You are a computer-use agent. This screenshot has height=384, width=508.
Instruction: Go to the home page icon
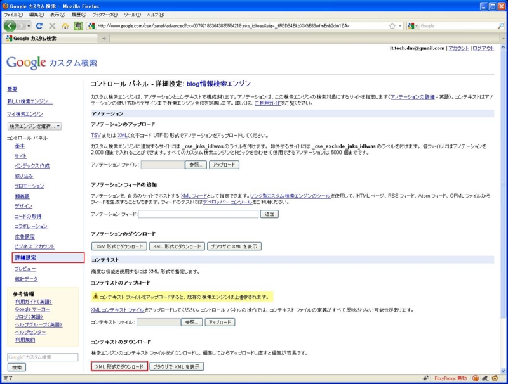click(x=65, y=26)
